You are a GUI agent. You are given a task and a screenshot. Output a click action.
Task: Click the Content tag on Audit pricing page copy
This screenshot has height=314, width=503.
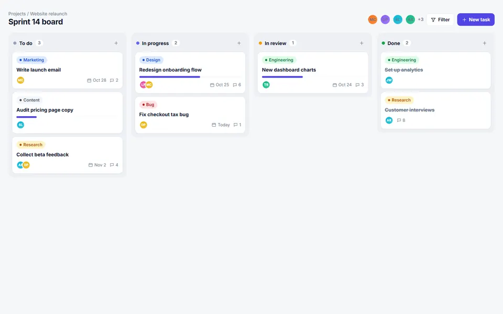[29, 100]
